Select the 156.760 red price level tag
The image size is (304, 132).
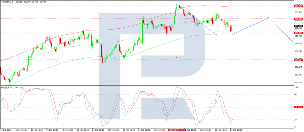click(x=298, y=6)
